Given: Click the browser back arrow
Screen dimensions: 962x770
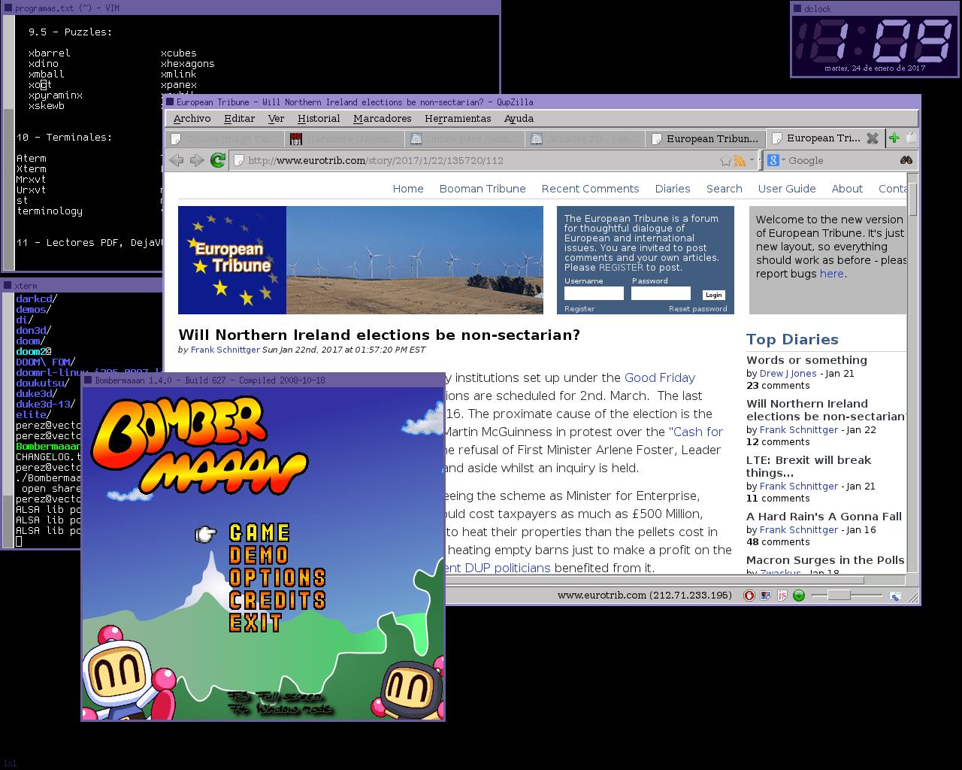Looking at the screenshot, I should [x=177, y=160].
